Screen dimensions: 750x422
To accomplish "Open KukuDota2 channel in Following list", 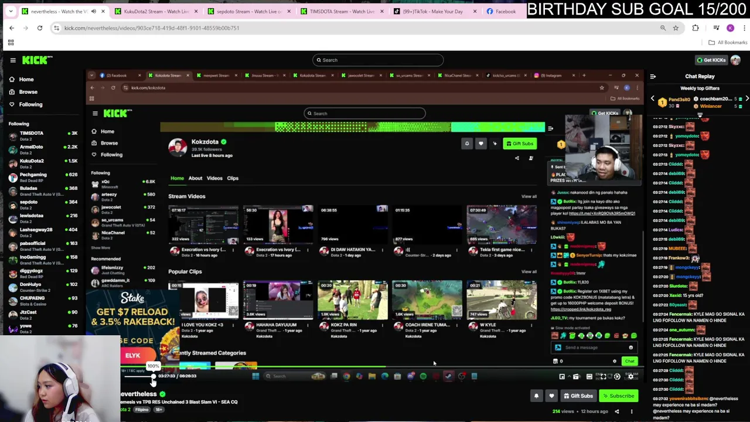I will click(43, 164).
